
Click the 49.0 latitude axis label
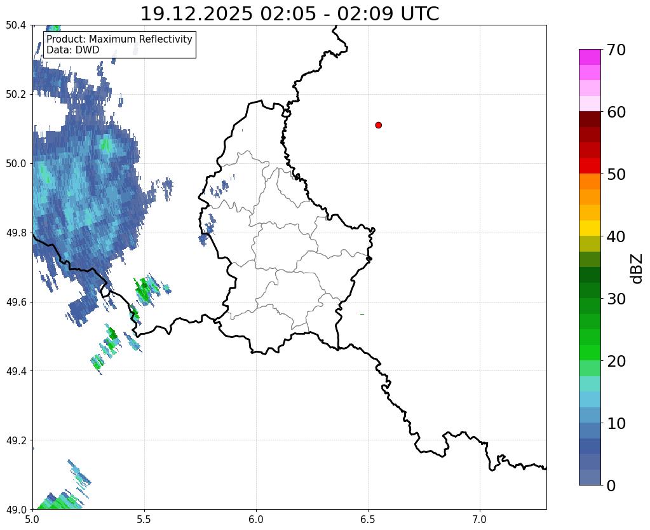click(x=16, y=510)
